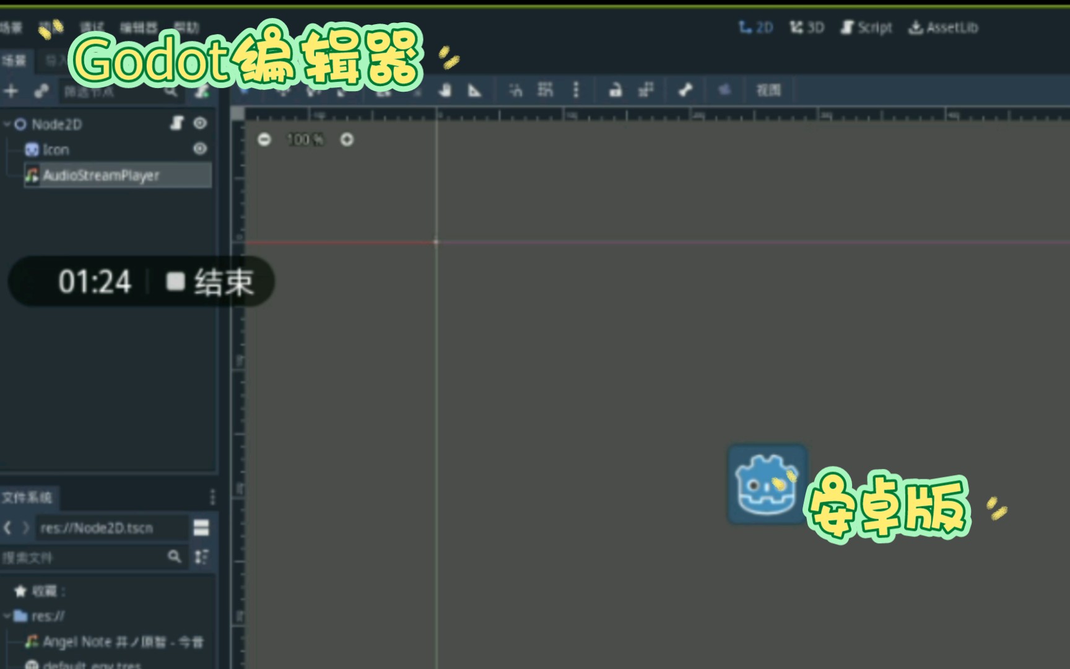Open the attach script icon beside the filter box
Image resolution: width=1070 pixels, height=669 pixels.
(x=202, y=91)
